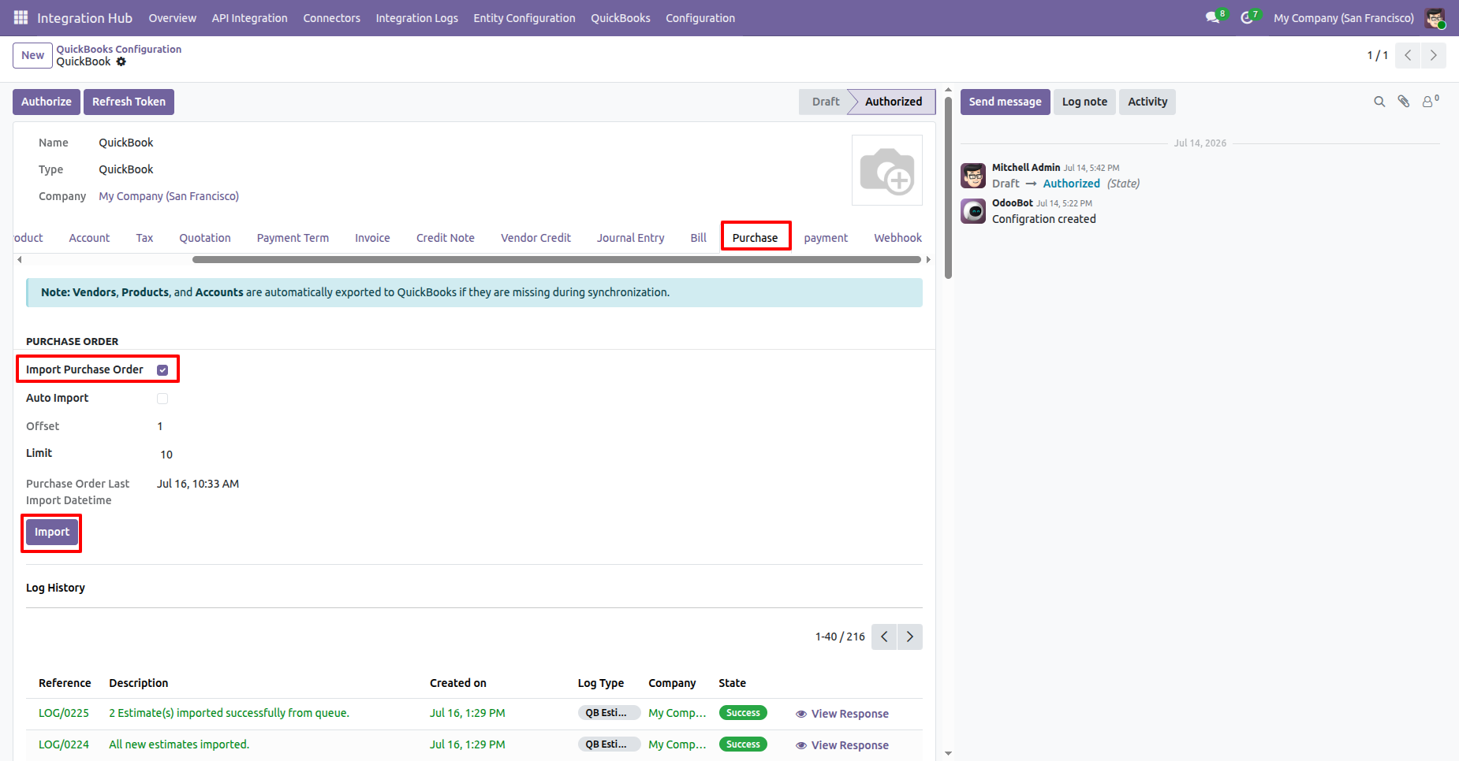Screen dimensions: 1459x761
Task: Switch to the Invoice tab
Action: tap(372, 238)
